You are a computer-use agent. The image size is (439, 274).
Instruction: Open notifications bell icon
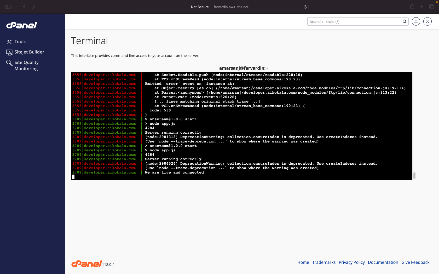[416, 21]
